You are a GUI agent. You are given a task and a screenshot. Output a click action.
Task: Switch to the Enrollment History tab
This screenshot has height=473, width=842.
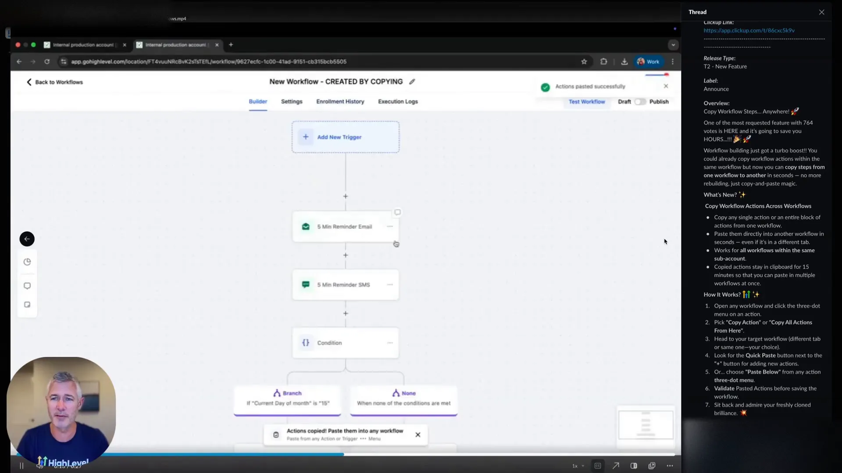point(340,101)
